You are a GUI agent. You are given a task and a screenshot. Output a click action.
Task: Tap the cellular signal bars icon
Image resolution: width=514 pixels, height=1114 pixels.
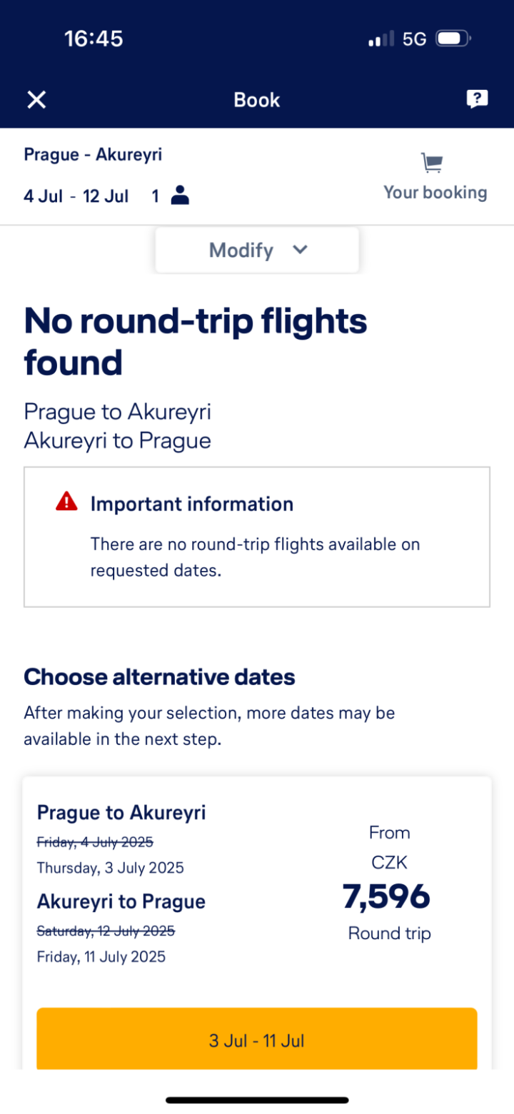(381, 39)
